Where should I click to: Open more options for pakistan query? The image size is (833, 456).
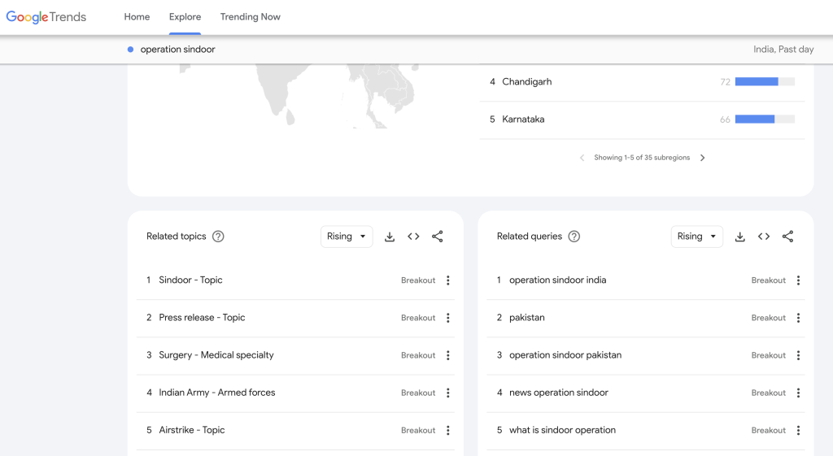(798, 318)
